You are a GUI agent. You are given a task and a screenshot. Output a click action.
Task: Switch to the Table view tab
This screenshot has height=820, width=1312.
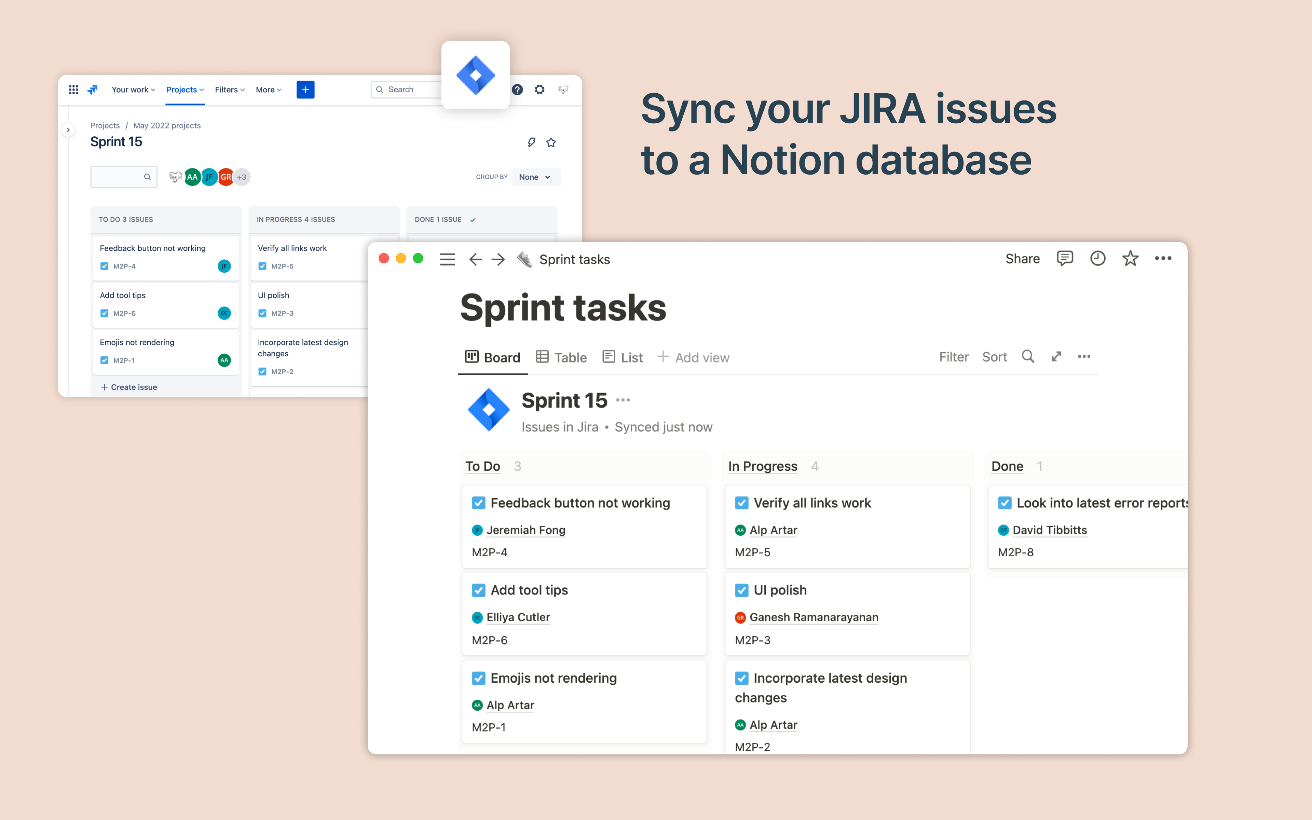[x=562, y=357]
